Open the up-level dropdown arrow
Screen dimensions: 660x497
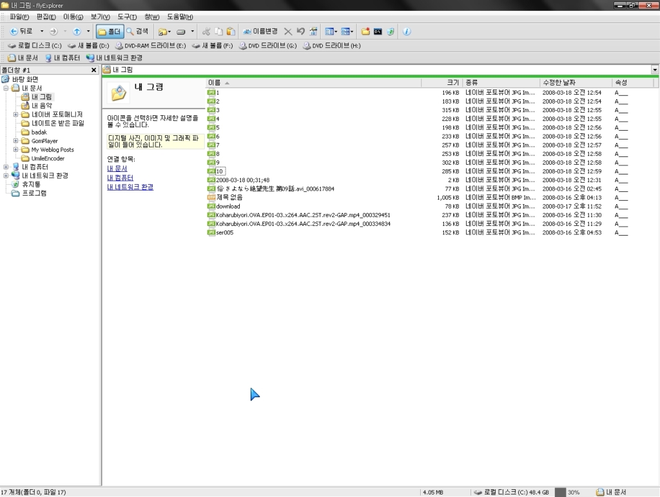88,32
